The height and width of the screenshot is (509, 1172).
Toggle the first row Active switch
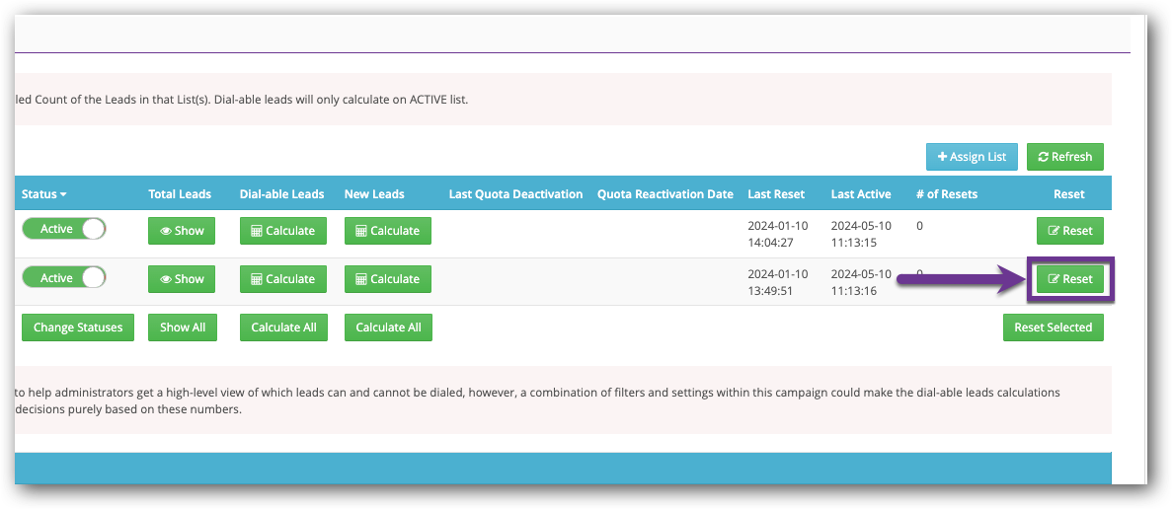(x=64, y=229)
